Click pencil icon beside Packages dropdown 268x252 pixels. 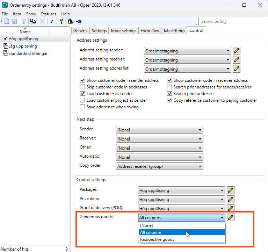(230, 190)
